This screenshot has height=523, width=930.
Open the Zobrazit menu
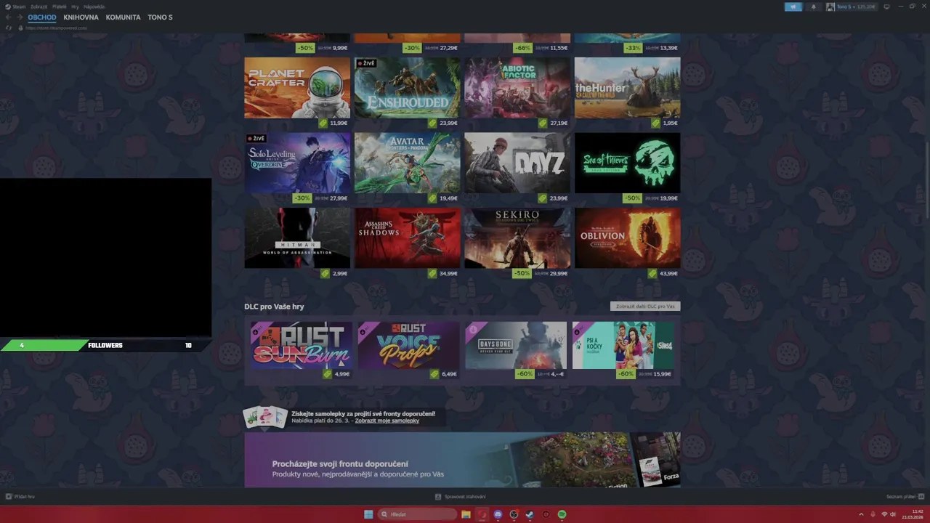pos(39,7)
